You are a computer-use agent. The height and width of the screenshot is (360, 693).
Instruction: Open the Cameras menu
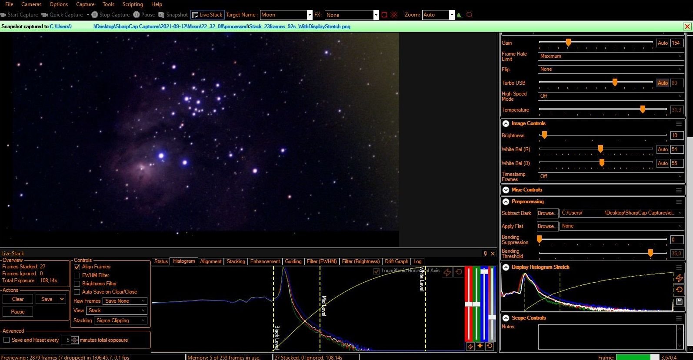(x=31, y=4)
